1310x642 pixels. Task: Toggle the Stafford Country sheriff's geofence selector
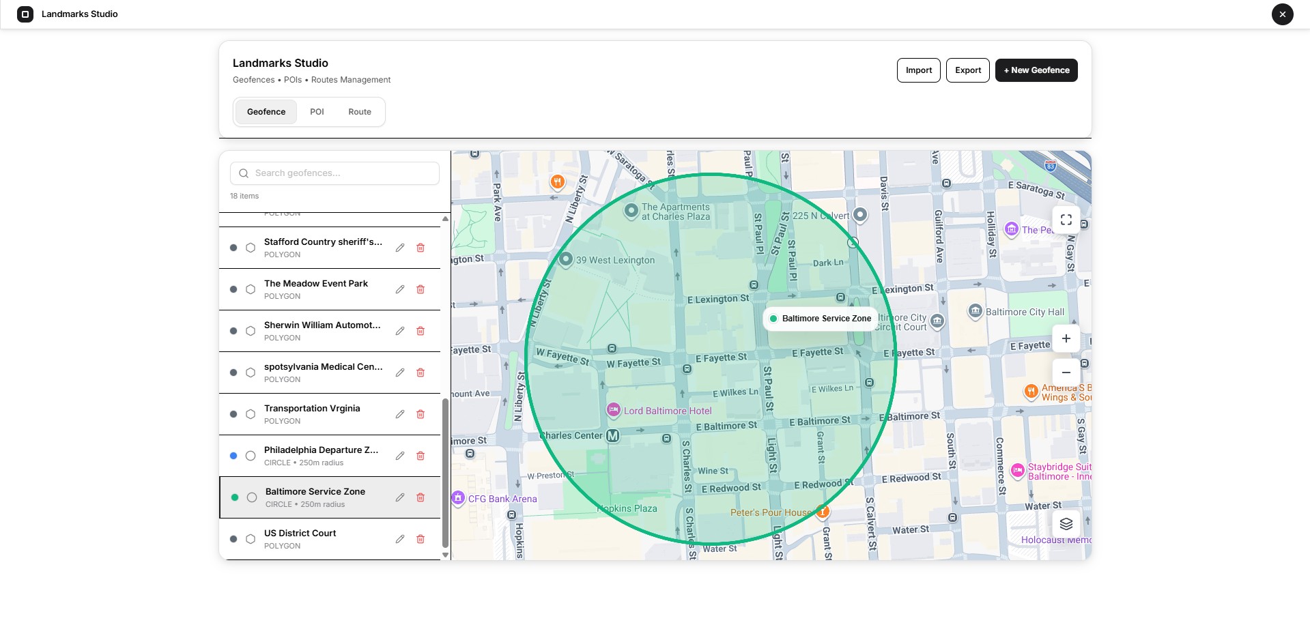coord(251,248)
